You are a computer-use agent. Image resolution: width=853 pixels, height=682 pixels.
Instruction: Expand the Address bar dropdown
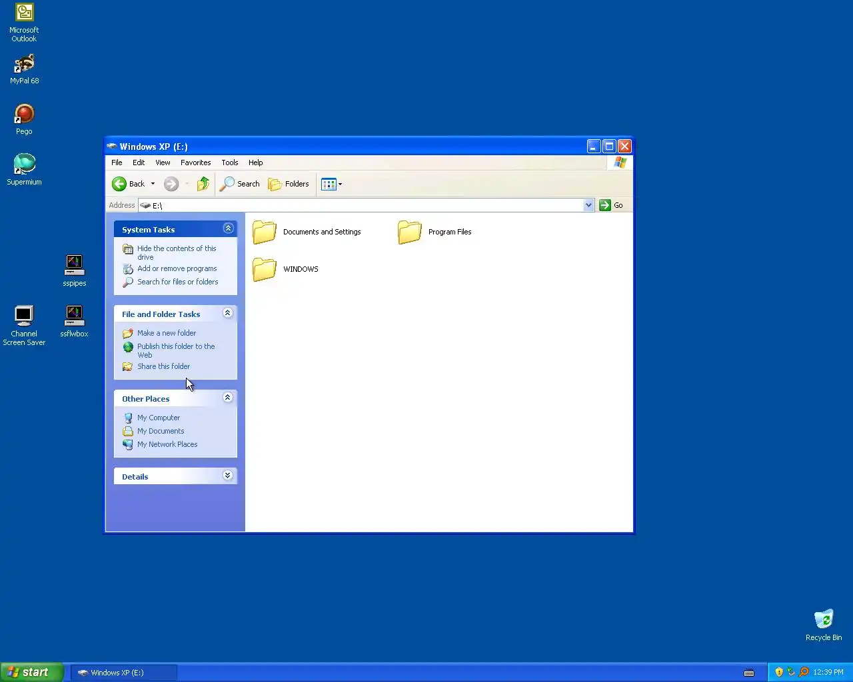click(588, 205)
